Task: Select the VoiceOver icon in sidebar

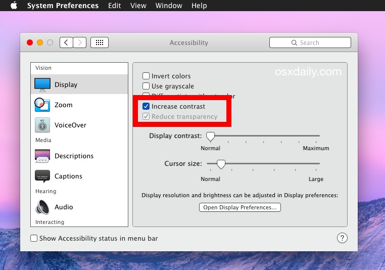Action: point(42,125)
